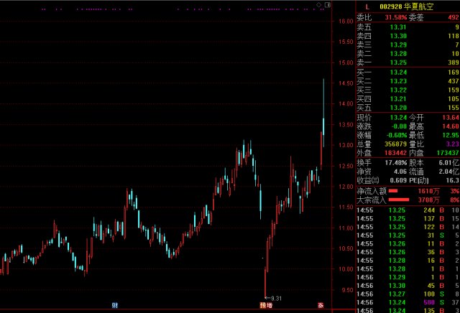Click the 16.00 price axis label
The width and height of the screenshot is (460, 313).
tap(346, 21)
